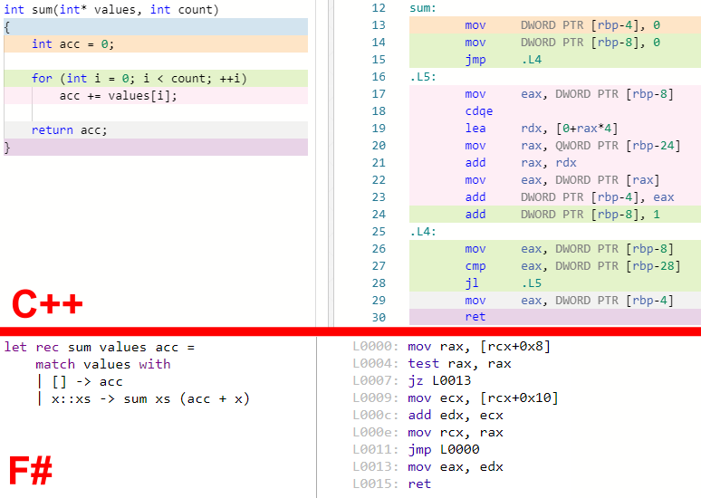Click the 'L0011: jmp L0000' line
701x498 pixels.
416,449
